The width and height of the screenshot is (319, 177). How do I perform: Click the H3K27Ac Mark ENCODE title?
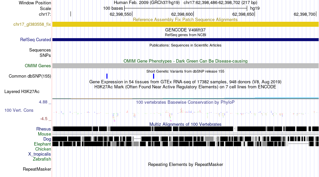tap(185, 87)
